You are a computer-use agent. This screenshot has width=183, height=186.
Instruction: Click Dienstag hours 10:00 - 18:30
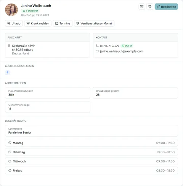coord(165,152)
